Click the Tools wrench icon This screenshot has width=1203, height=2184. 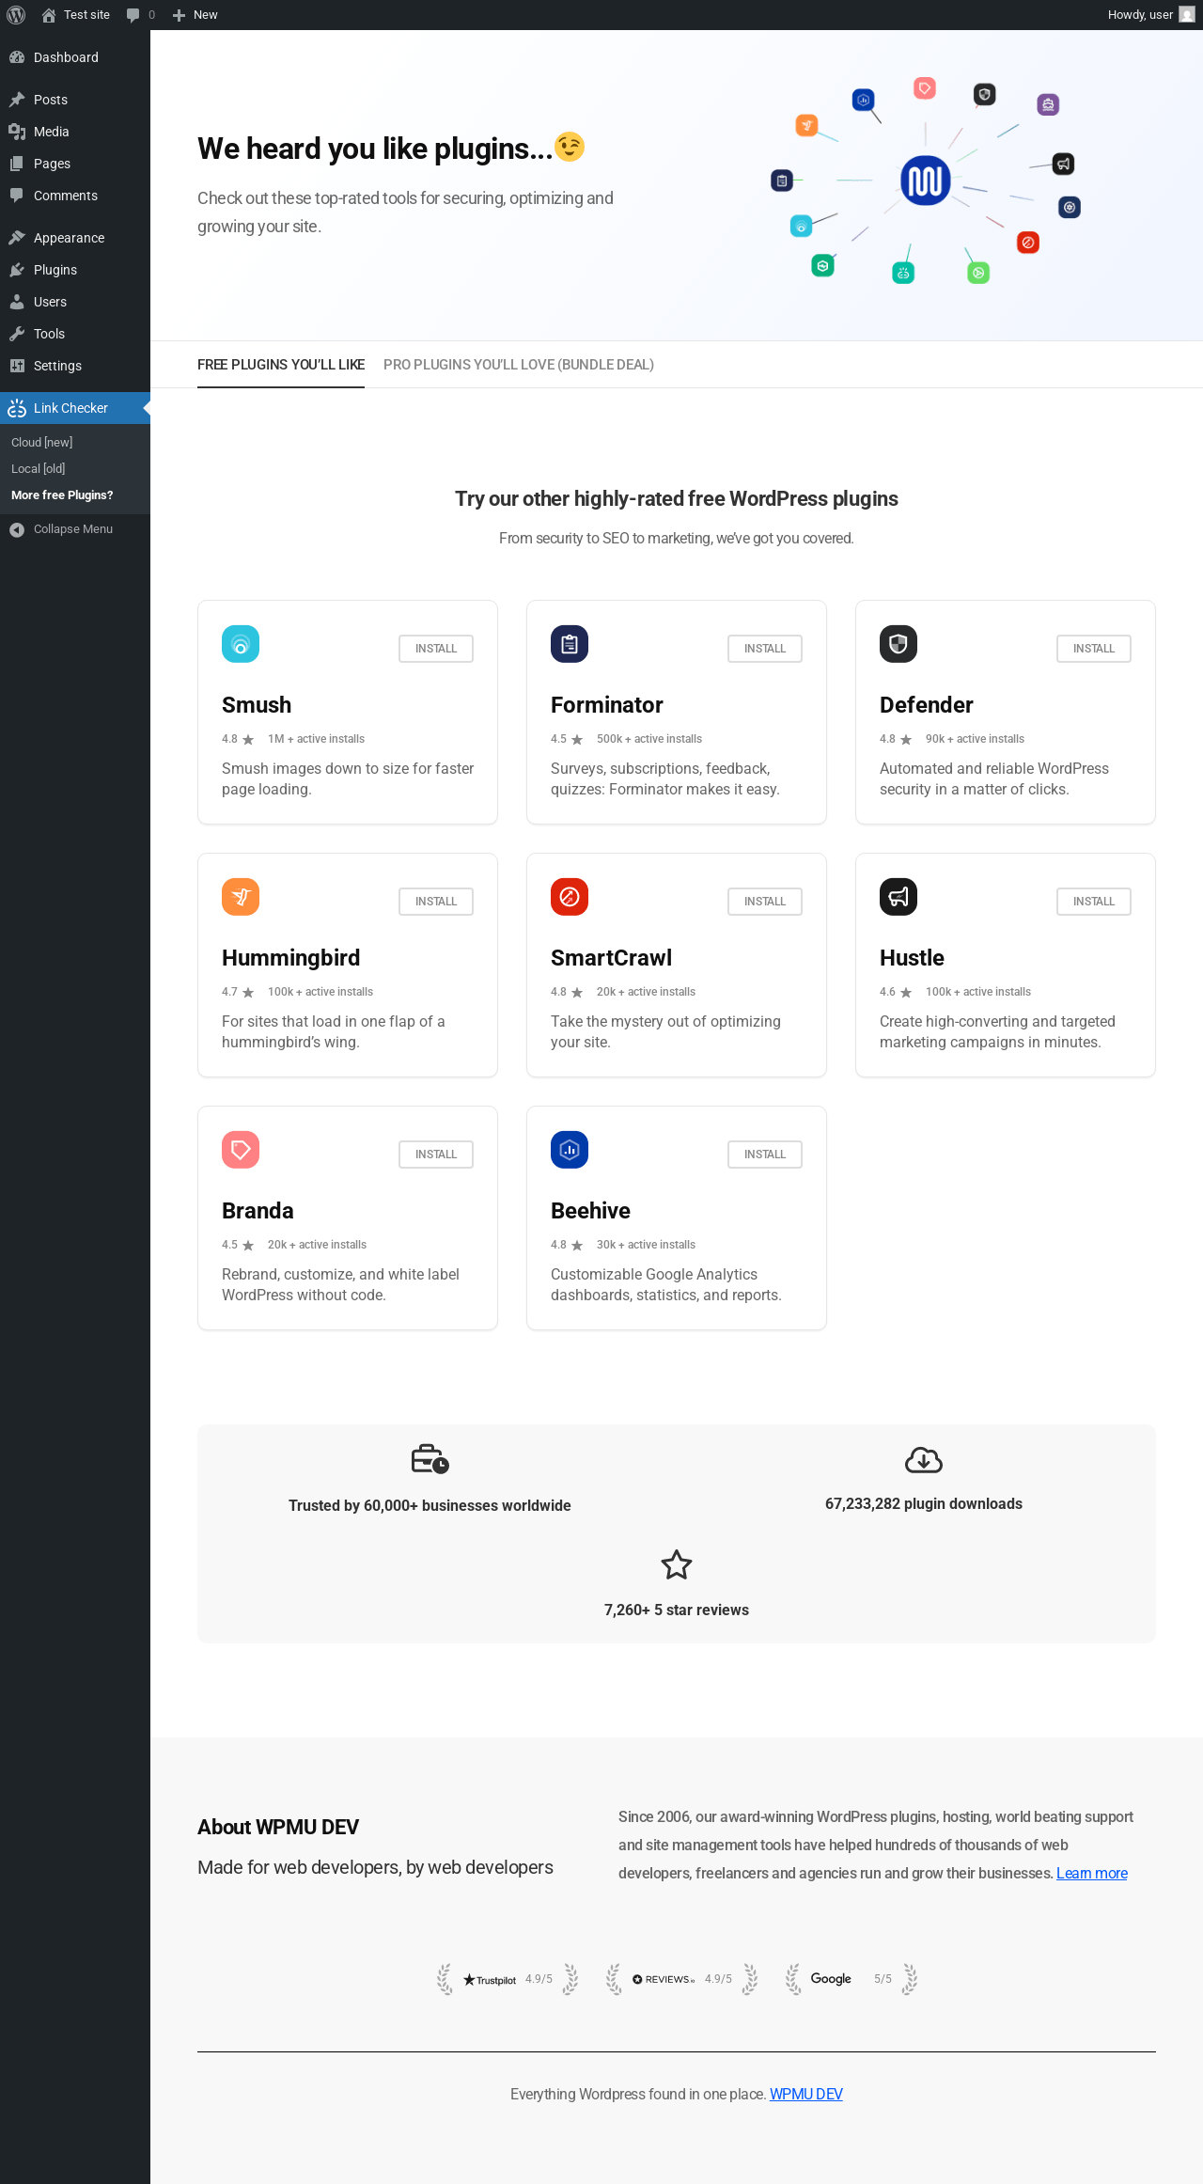click(x=17, y=334)
